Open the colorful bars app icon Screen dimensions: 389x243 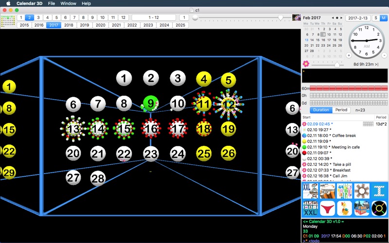point(344,191)
